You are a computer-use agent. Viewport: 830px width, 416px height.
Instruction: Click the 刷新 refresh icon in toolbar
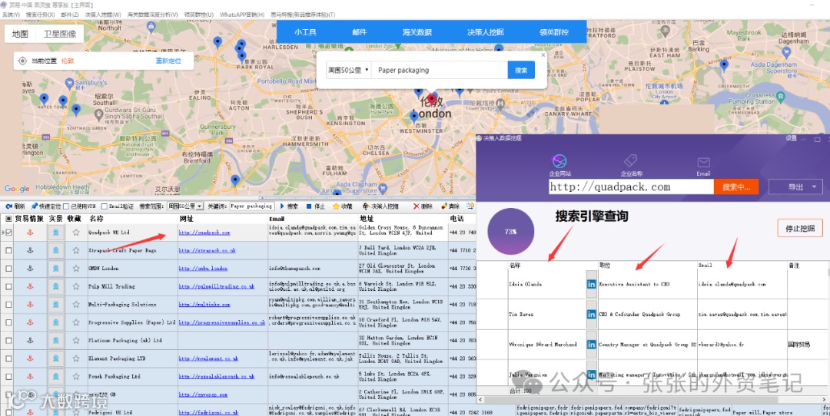(x=9, y=206)
